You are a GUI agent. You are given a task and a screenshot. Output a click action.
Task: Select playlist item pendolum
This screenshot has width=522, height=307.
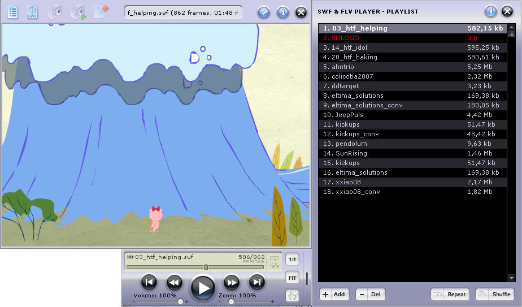pos(412,144)
